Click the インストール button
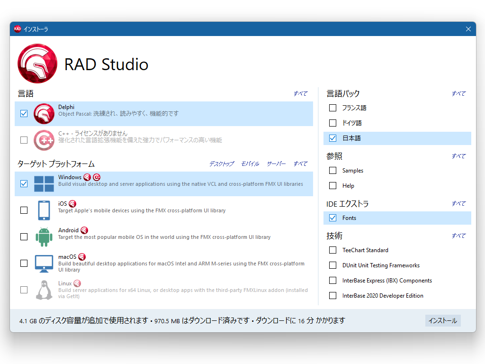485x364 pixels. (443, 321)
